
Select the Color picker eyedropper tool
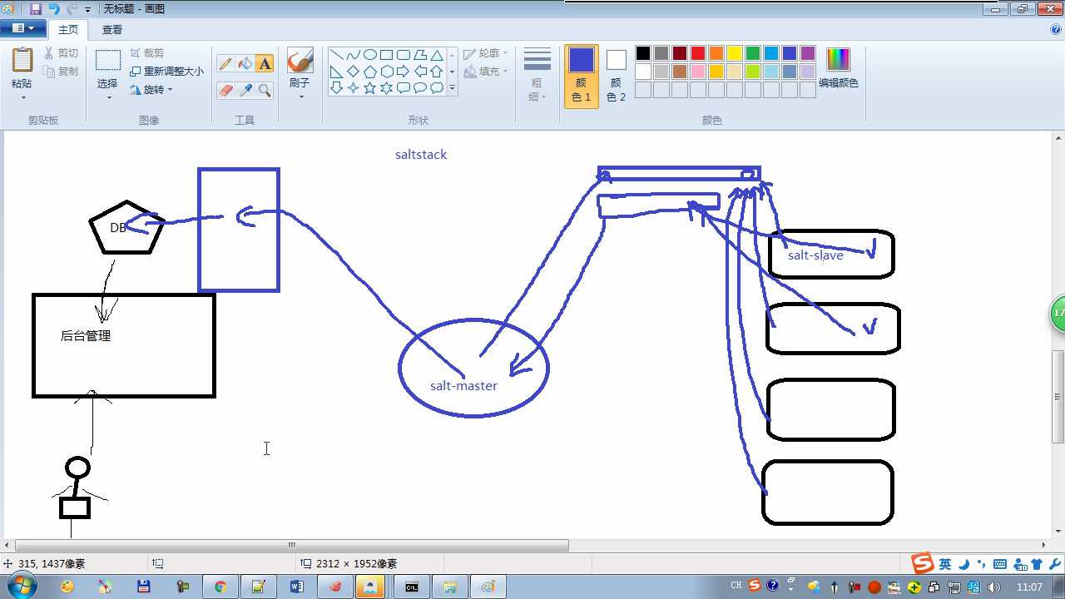245,90
